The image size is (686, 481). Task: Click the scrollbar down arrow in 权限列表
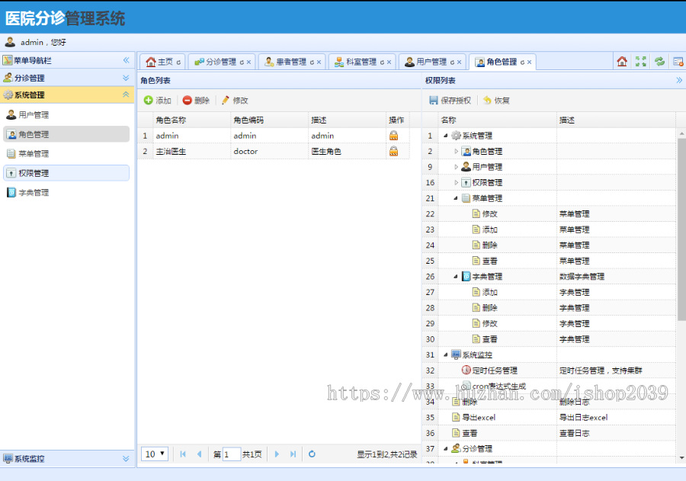pos(681,458)
